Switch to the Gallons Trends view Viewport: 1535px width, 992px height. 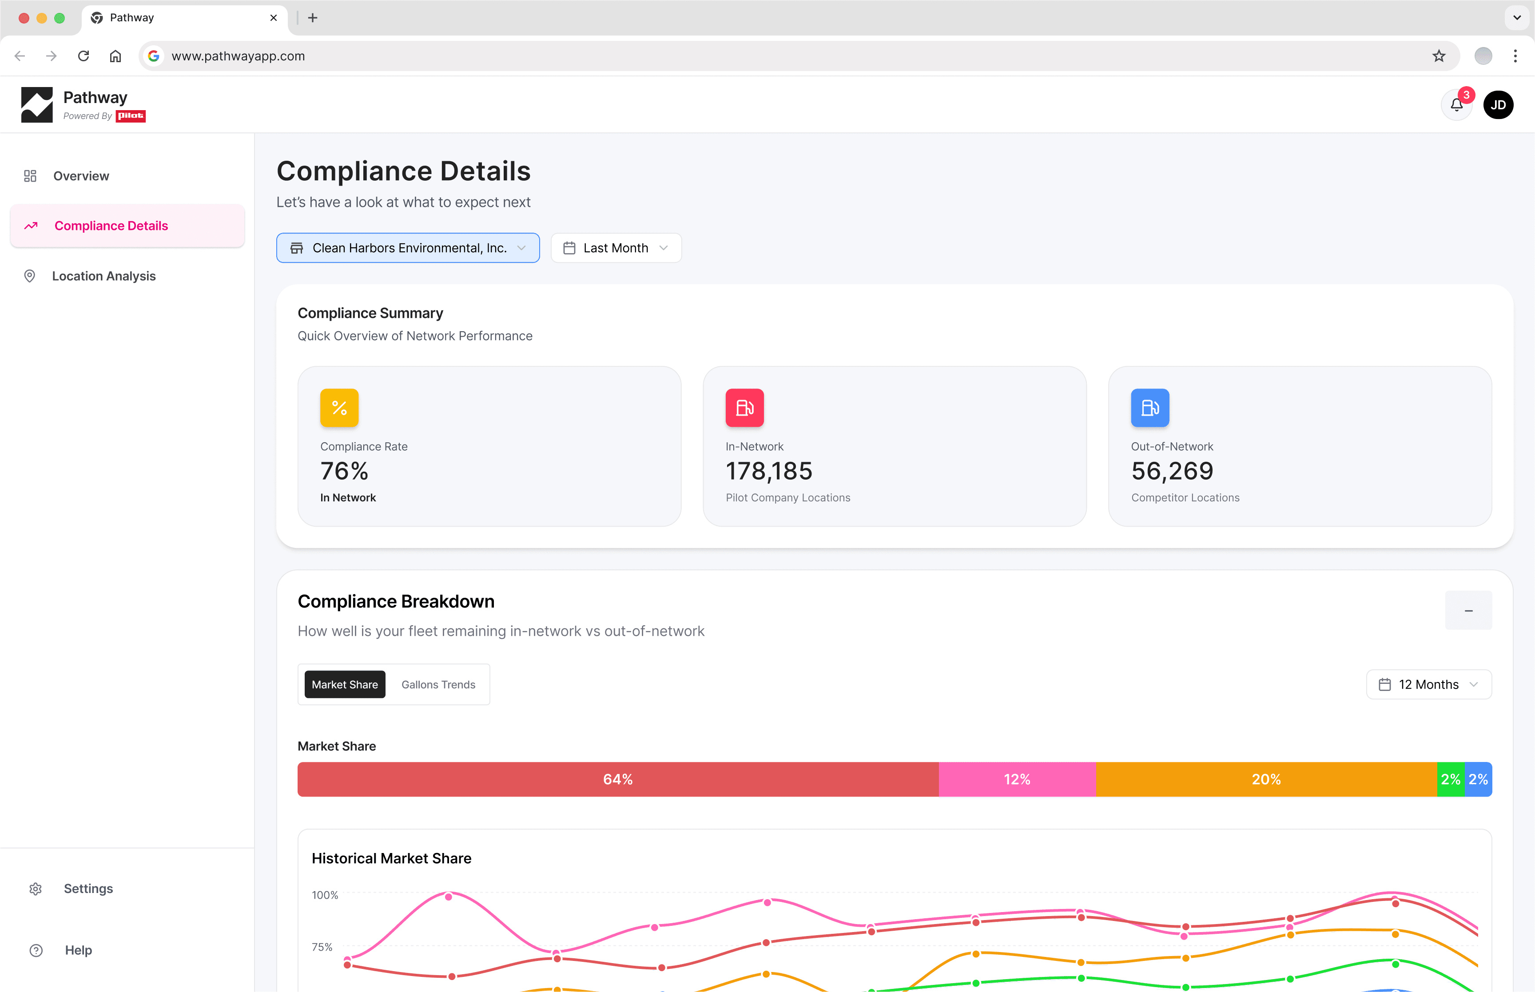pyautogui.click(x=438, y=684)
